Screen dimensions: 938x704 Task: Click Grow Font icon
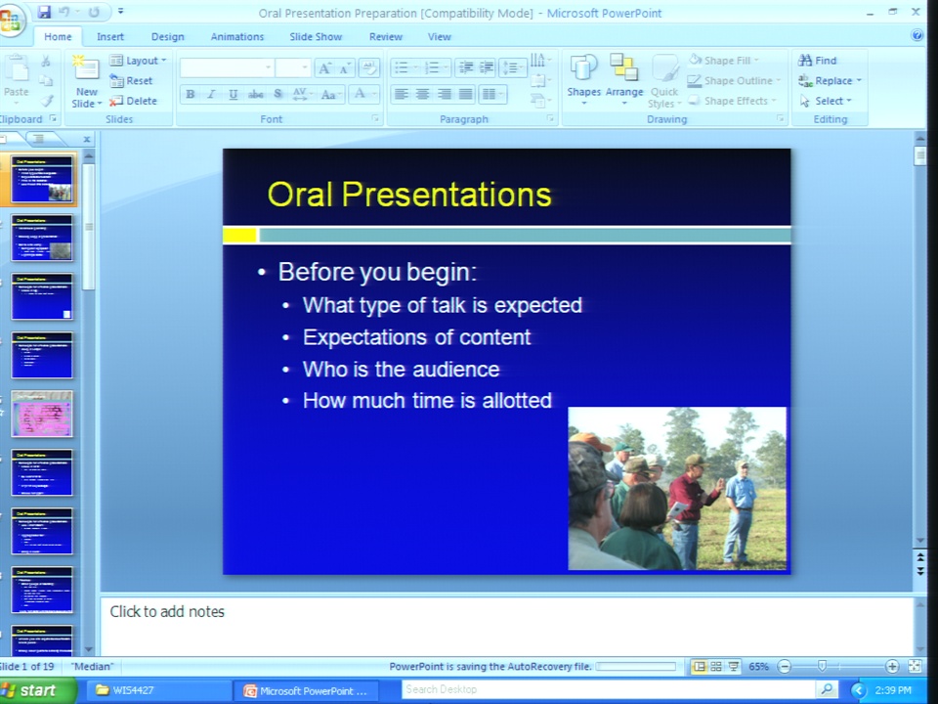point(324,68)
